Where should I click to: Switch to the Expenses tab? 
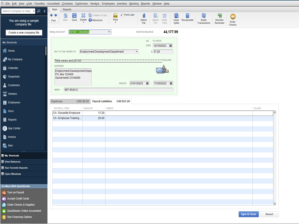(70, 101)
